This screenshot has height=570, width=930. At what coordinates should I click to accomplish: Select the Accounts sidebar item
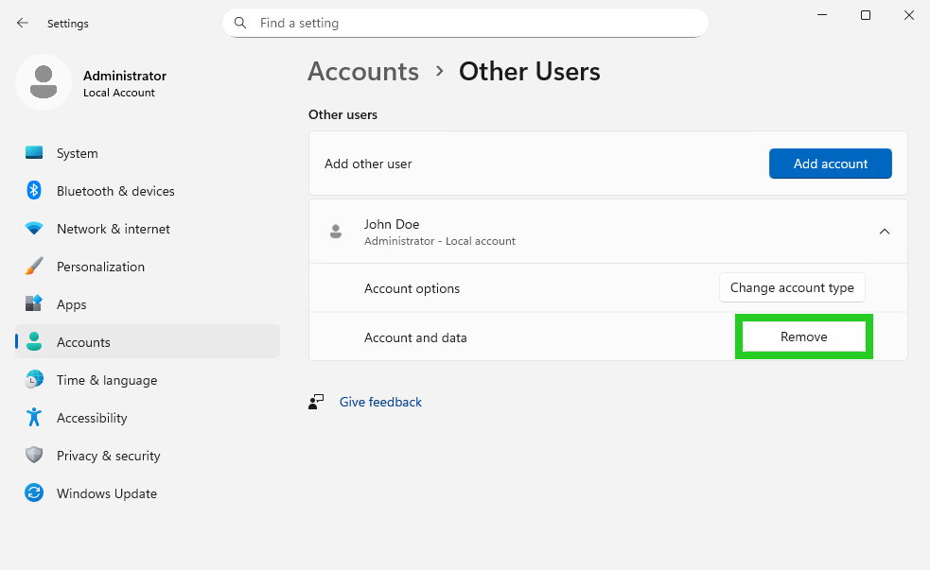click(x=83, y=342)
